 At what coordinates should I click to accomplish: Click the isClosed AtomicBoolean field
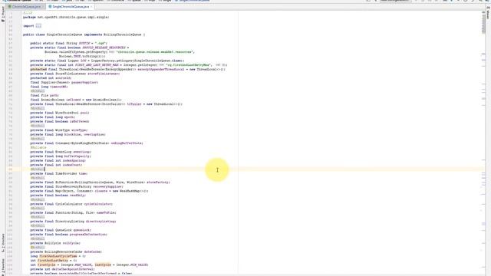(74, 100)
